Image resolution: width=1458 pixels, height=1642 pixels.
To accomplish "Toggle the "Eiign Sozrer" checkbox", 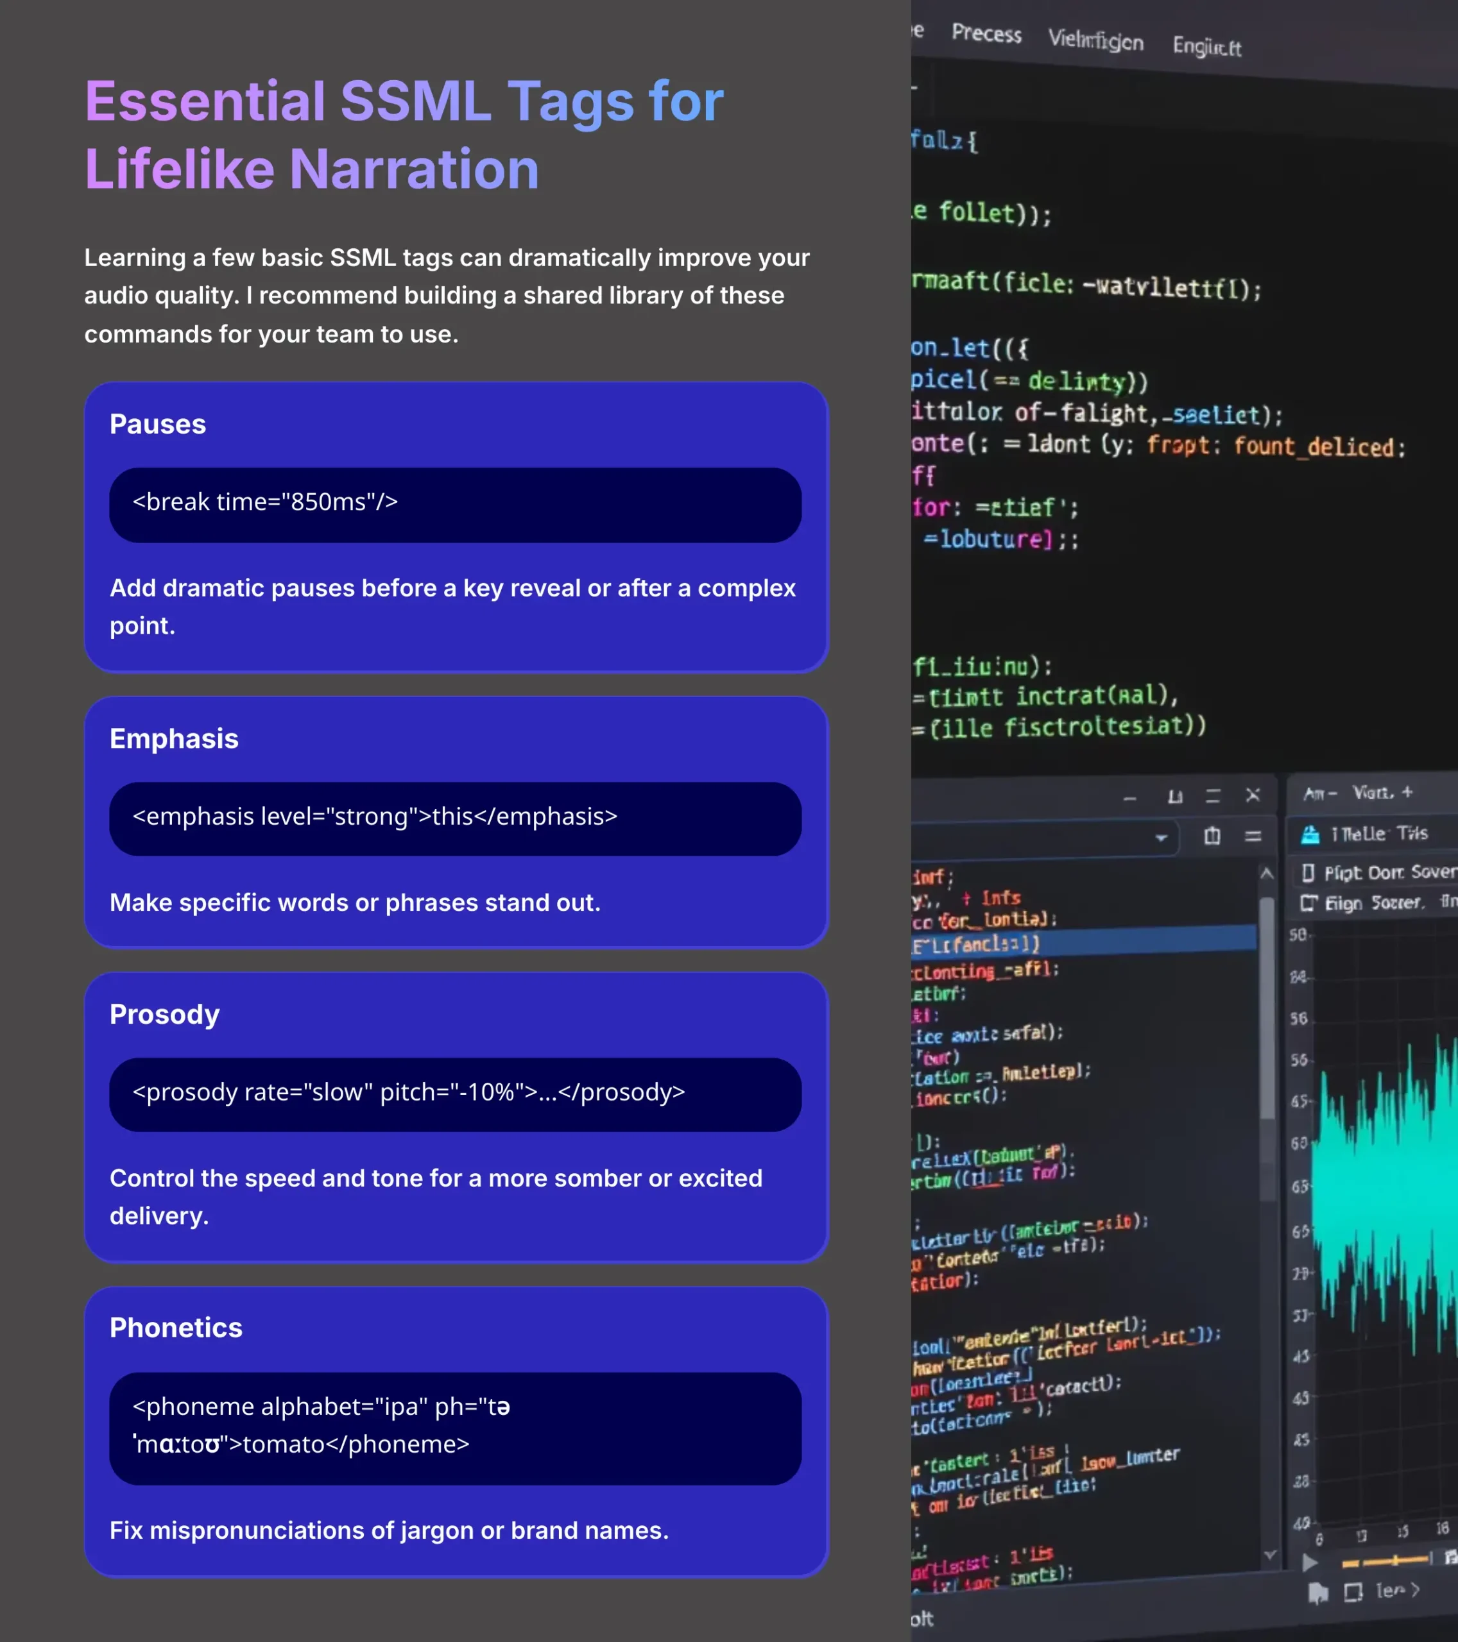I will pos(1308,903).
